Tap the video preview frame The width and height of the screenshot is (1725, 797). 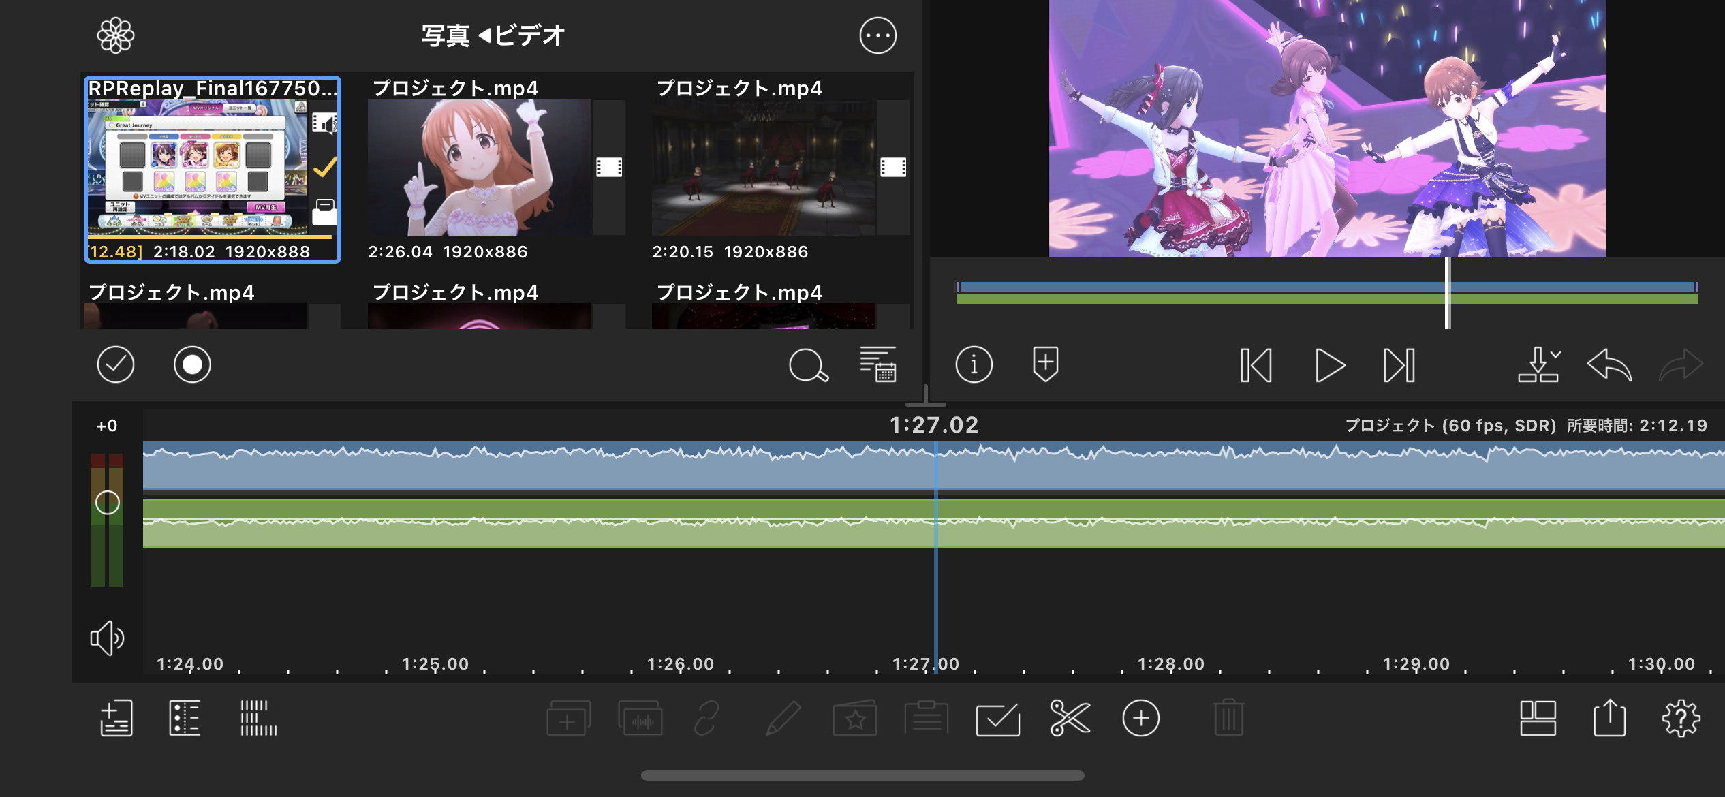pos(1327,129)
